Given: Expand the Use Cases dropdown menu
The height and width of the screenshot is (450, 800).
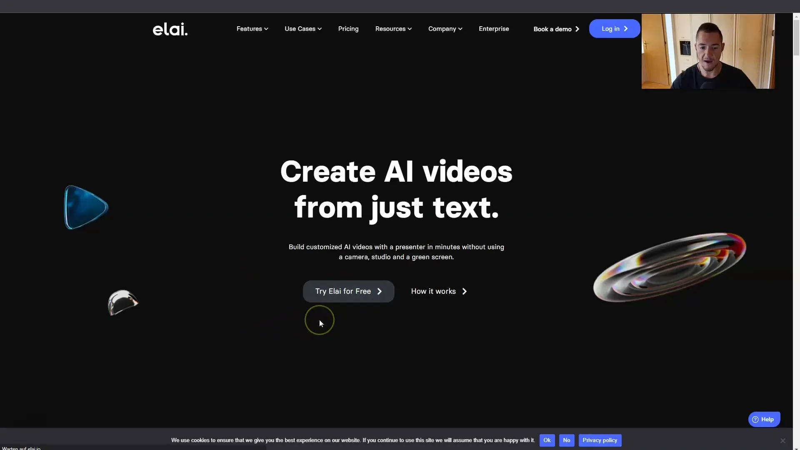Looking at the screenshot, I should point(303,29).
